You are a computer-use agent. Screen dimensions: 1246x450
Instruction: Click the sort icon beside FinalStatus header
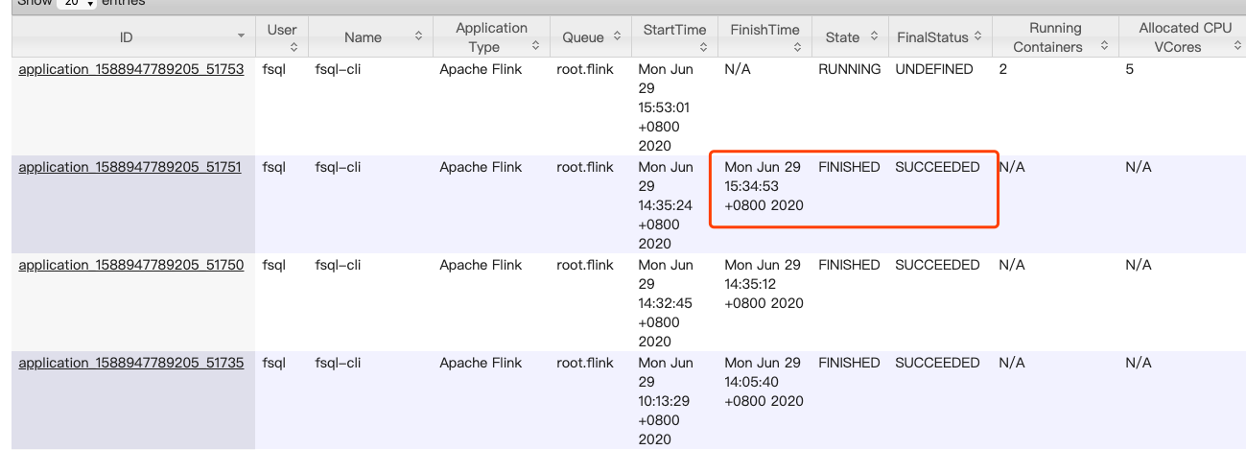977,36
